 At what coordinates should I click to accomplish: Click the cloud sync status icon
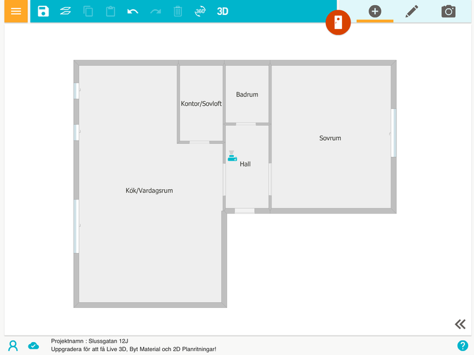(x=34, y=345)
